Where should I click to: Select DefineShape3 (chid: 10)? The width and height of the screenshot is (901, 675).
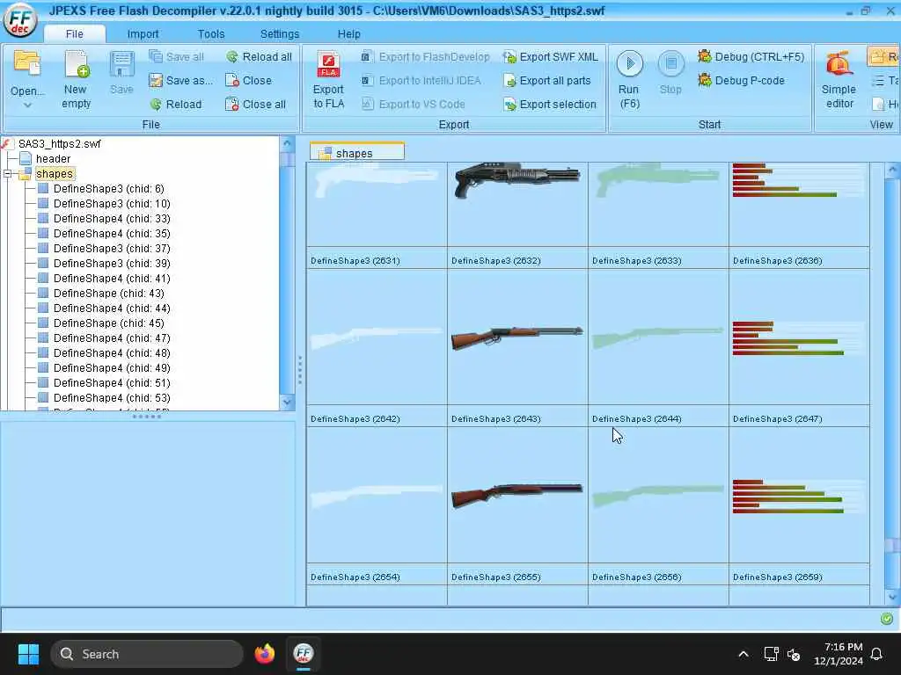point(112,203)
